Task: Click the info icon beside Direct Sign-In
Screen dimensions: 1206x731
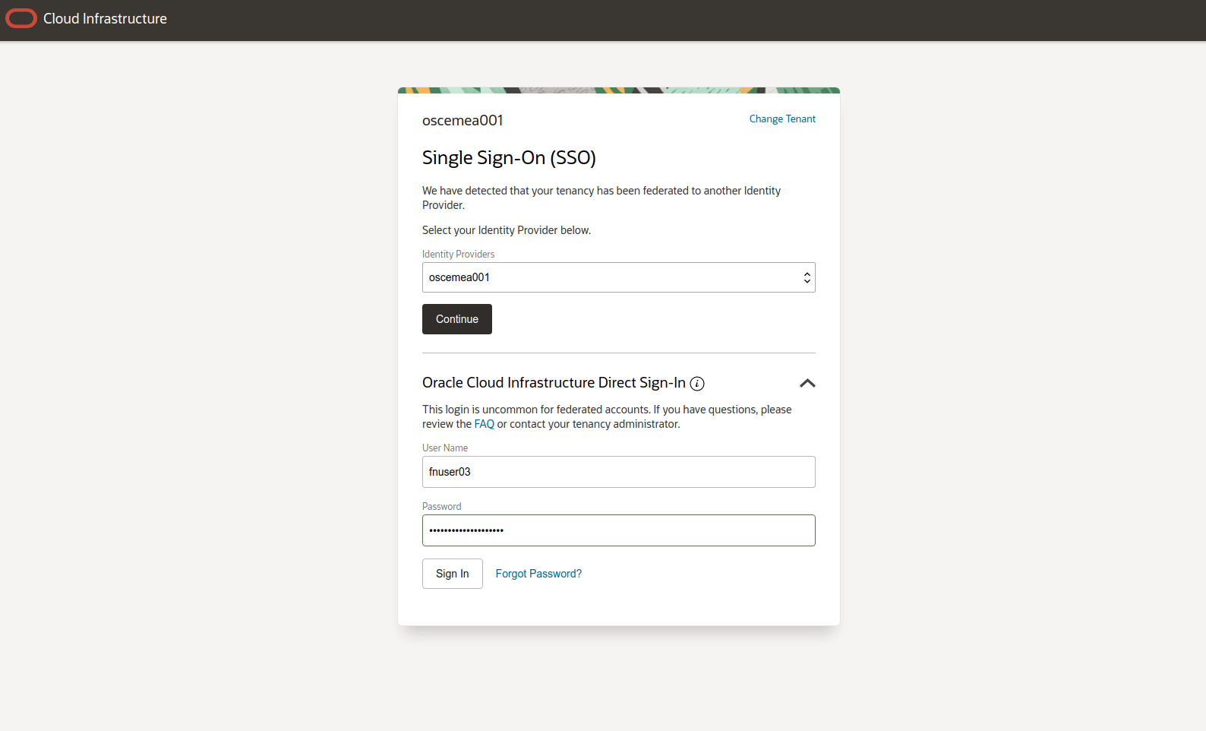Action: pyautogui.click(x=697, y=384)
